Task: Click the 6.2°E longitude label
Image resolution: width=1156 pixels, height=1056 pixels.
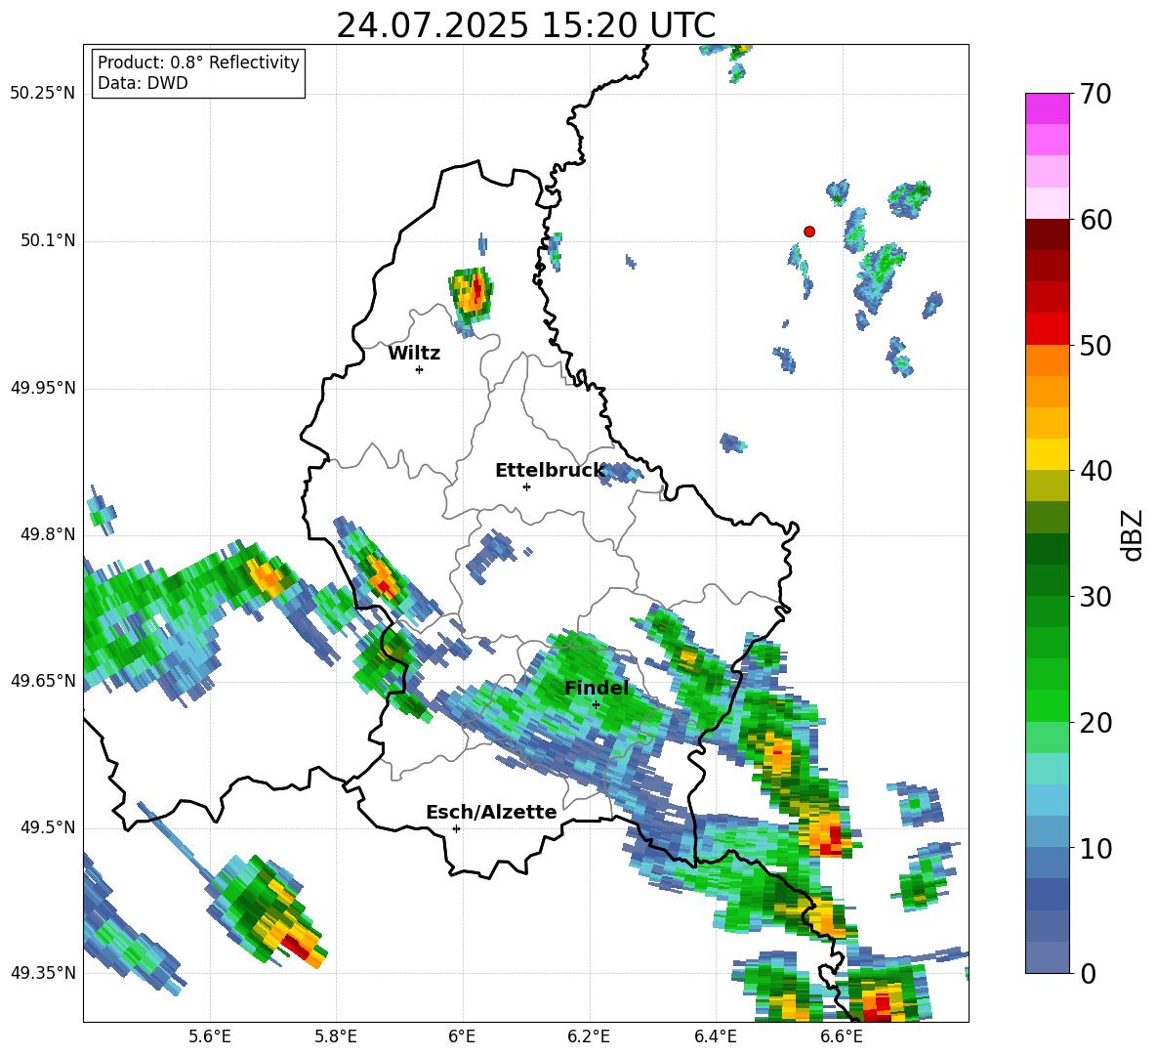Action: (x=589, y=1036)
